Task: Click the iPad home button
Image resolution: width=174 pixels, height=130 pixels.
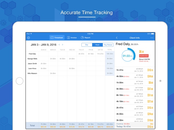Action: [x=19, y=81]
